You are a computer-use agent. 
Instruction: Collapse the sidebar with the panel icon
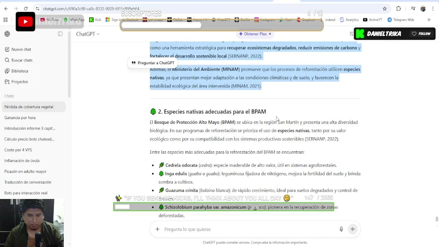coord(60,34)
